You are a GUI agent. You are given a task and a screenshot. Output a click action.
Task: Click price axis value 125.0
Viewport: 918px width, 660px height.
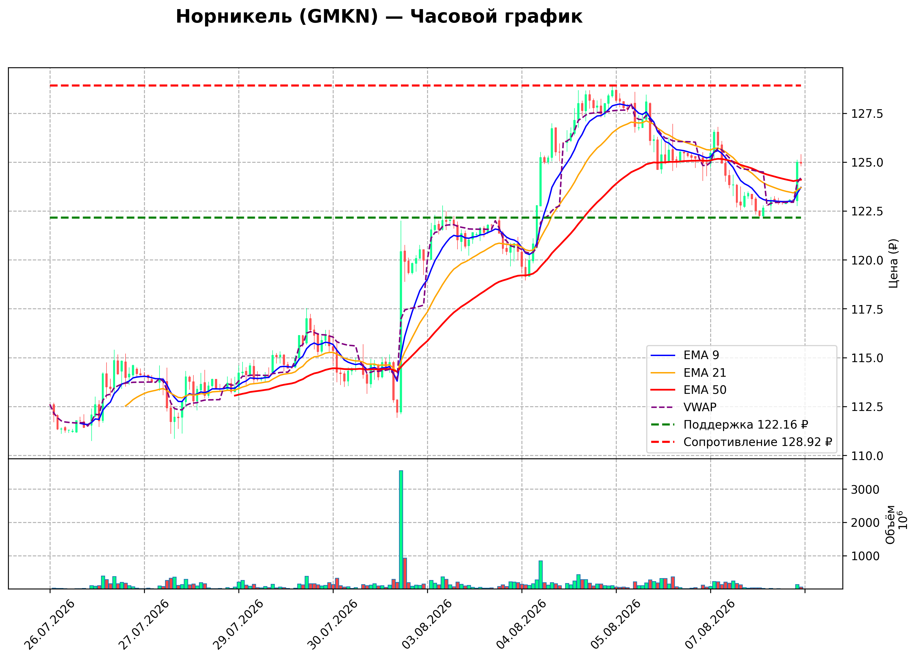(867, 163)
